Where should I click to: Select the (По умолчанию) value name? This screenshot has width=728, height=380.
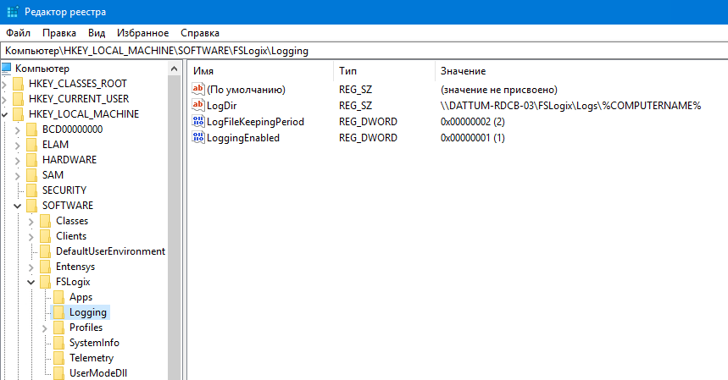point(246,90)
